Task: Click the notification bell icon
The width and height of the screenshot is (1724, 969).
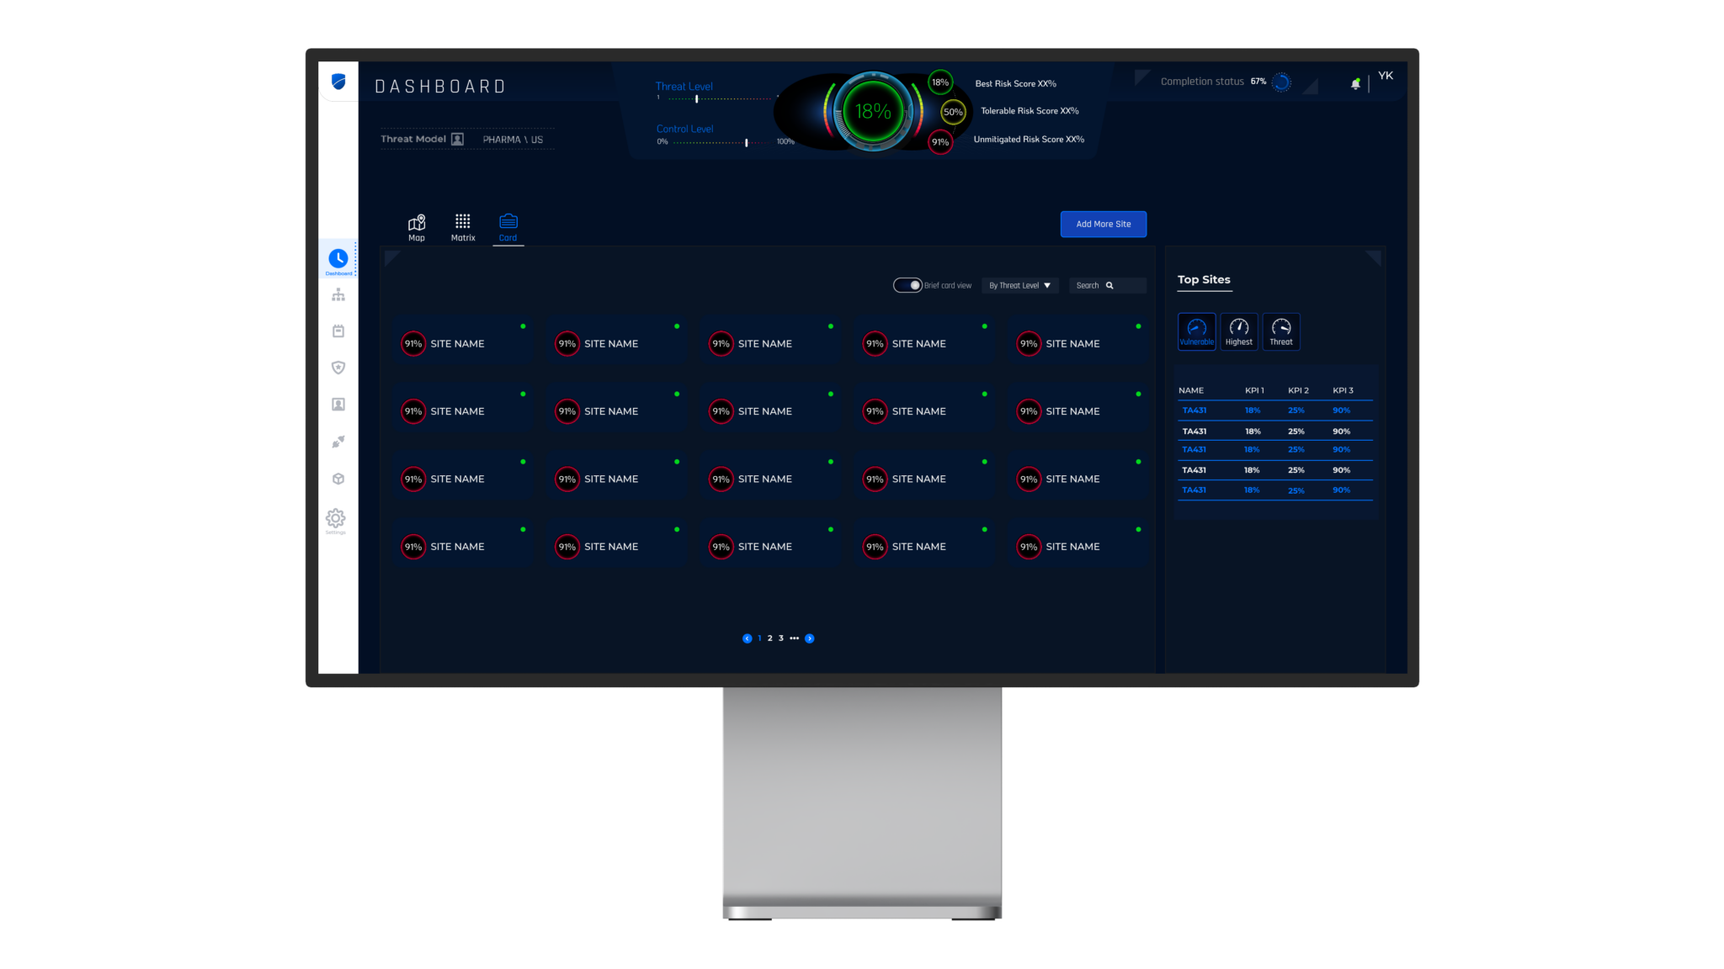Action: point(1355,83)
